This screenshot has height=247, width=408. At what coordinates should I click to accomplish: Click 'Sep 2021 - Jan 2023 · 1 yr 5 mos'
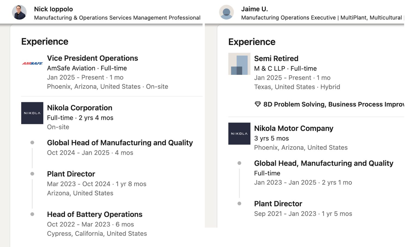[x=303, y=214]
